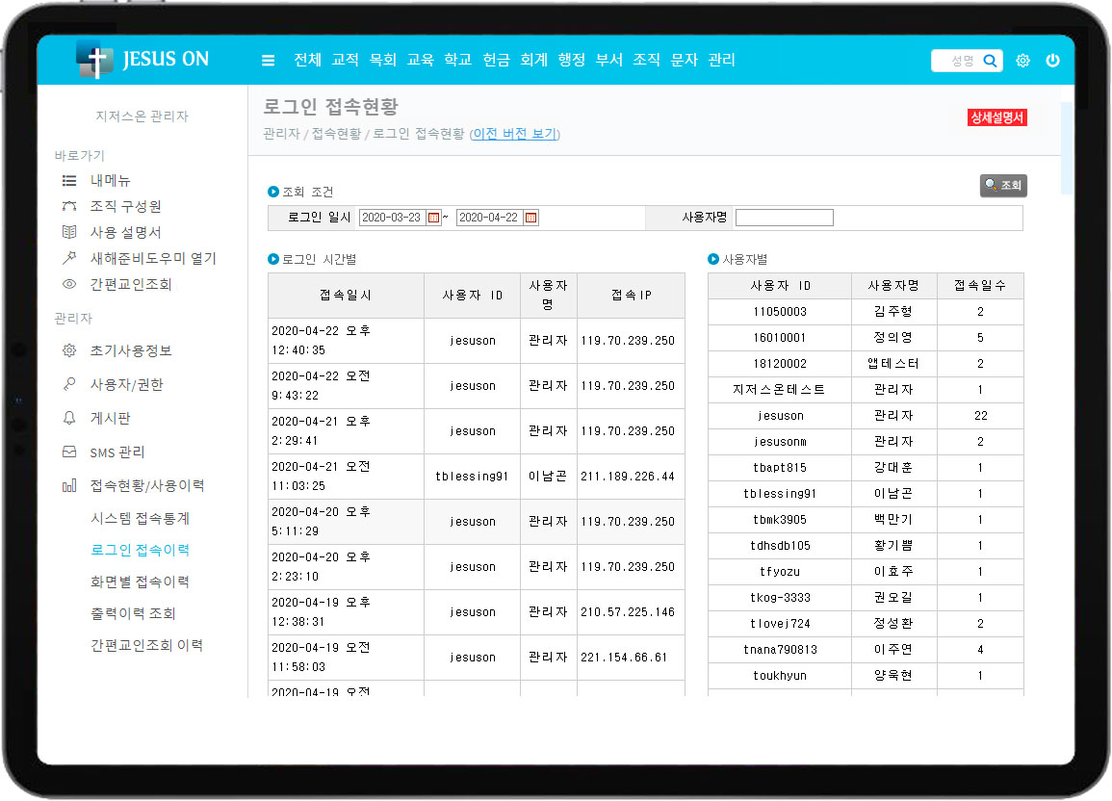This screenshot has height=801, width=1112.
Task: Click the login start date field
Action: coord(391,218)
